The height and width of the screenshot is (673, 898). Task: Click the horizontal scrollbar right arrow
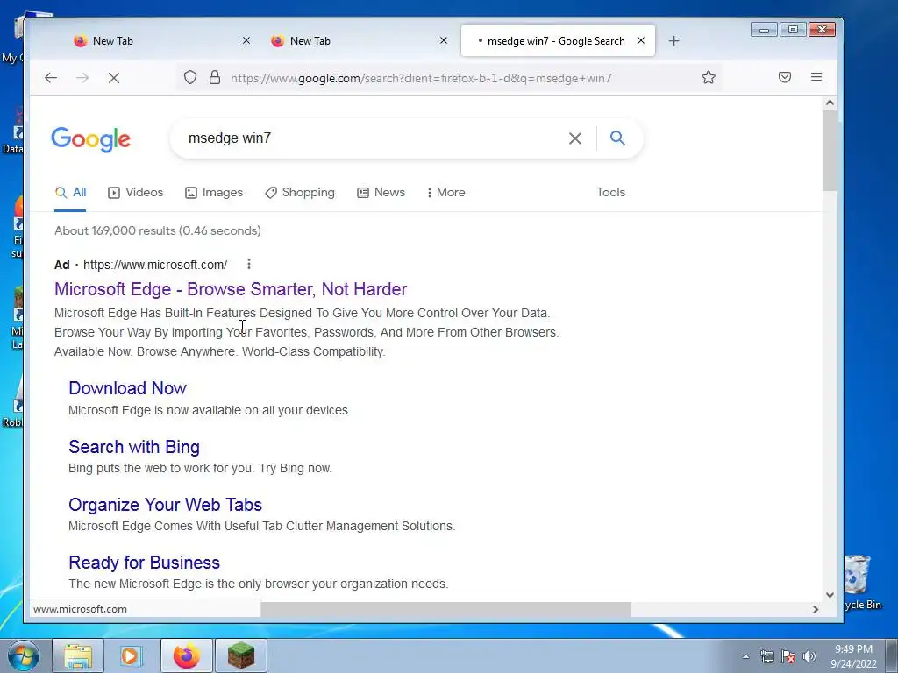coord(816,610)
